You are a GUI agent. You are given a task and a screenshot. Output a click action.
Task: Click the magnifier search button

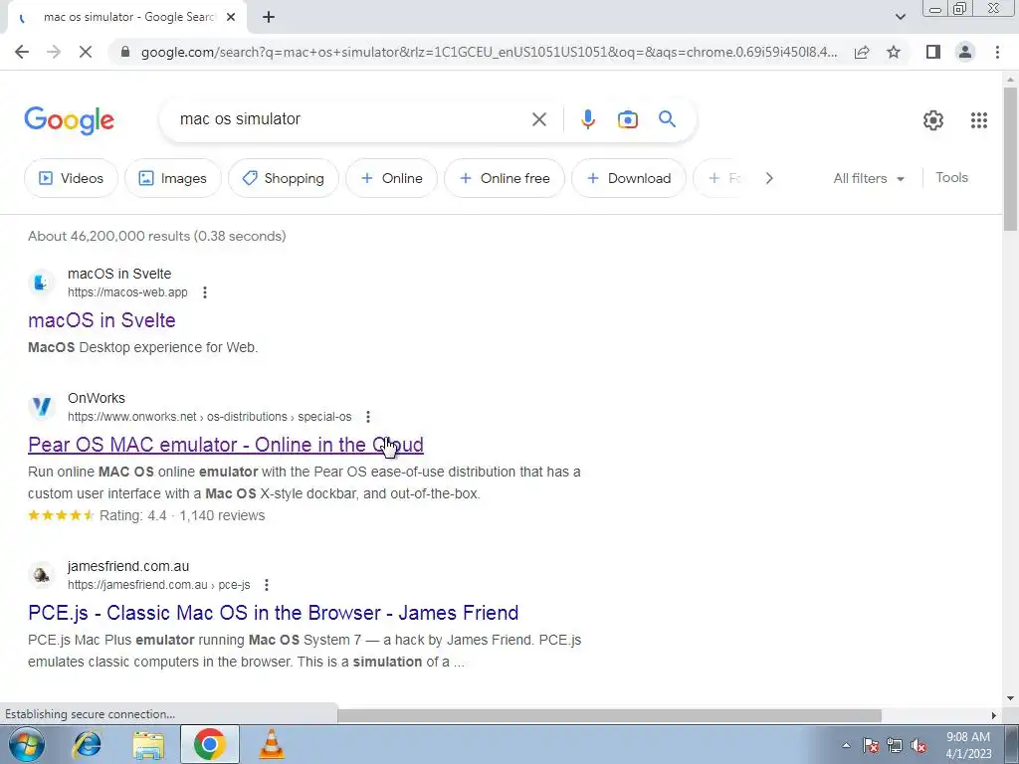pos(667,119)
